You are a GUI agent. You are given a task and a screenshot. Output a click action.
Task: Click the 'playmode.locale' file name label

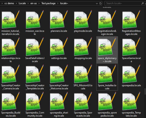[x=83, y=31]
